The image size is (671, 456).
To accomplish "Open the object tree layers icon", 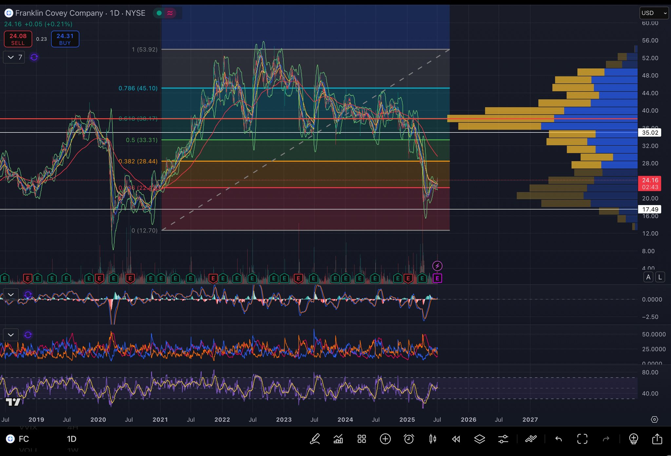I will coord(479,439).
